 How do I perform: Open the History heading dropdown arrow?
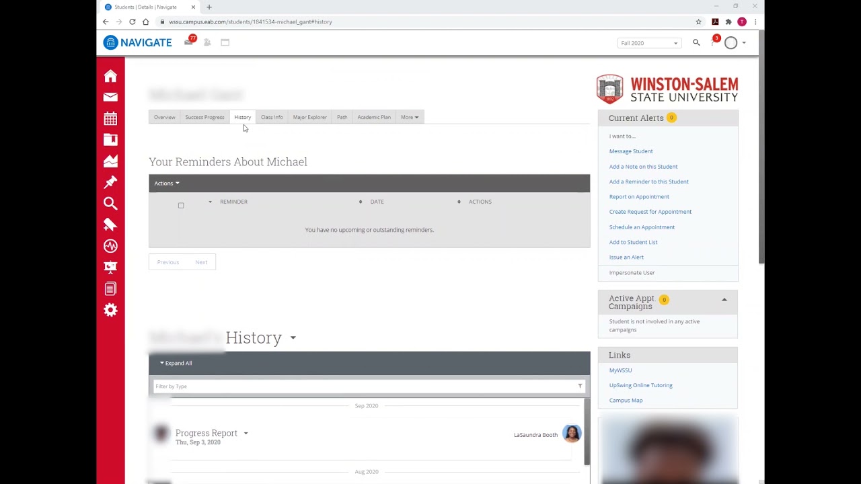point(293,338)
